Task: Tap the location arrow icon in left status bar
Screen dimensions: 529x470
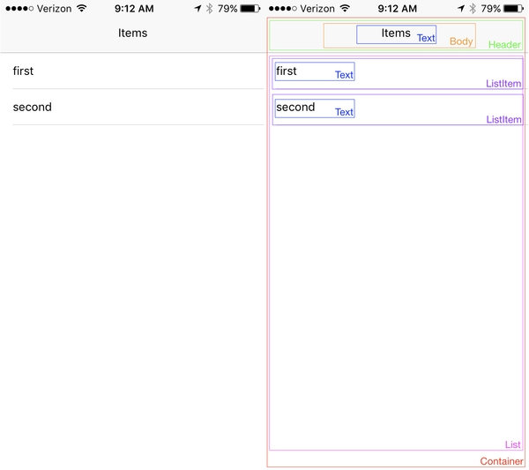Action: 197,9
